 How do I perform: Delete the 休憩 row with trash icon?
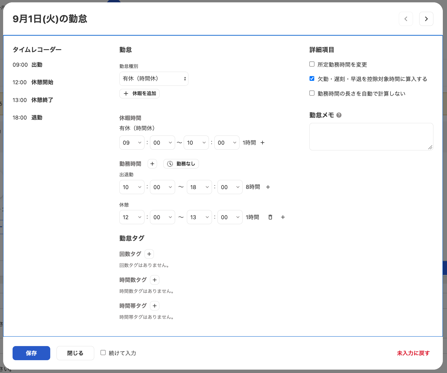click(270, 217)
